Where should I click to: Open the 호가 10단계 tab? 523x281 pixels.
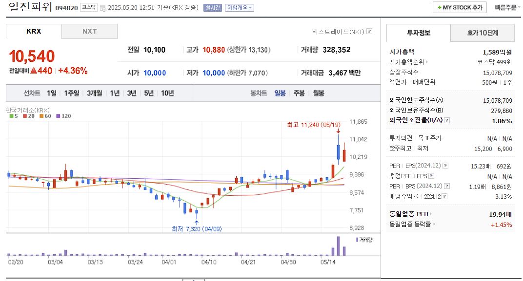pyautogui.click(x=483, y=32)
